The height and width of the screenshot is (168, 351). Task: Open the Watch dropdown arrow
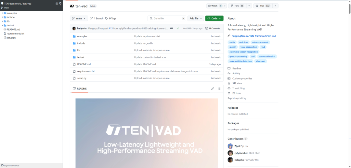click(225, 6)
